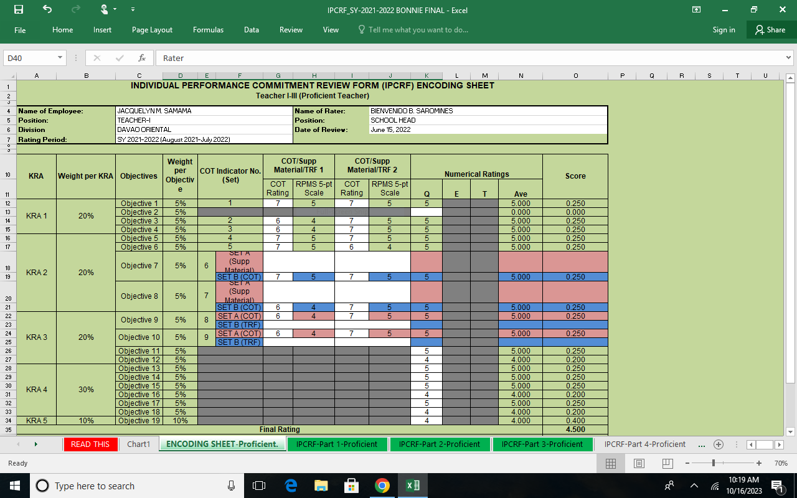Open the IPCRF-Part 4-Proficient sheet tab
The width and height of the screenshot is (797, 498).
click(x=645, y=444)
